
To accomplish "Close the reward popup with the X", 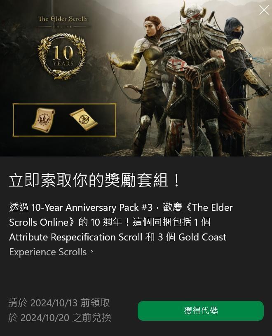I will point(264,10).
